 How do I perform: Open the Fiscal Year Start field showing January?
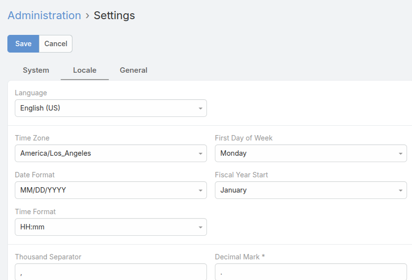pyautogui.click(x=306, y=190)
